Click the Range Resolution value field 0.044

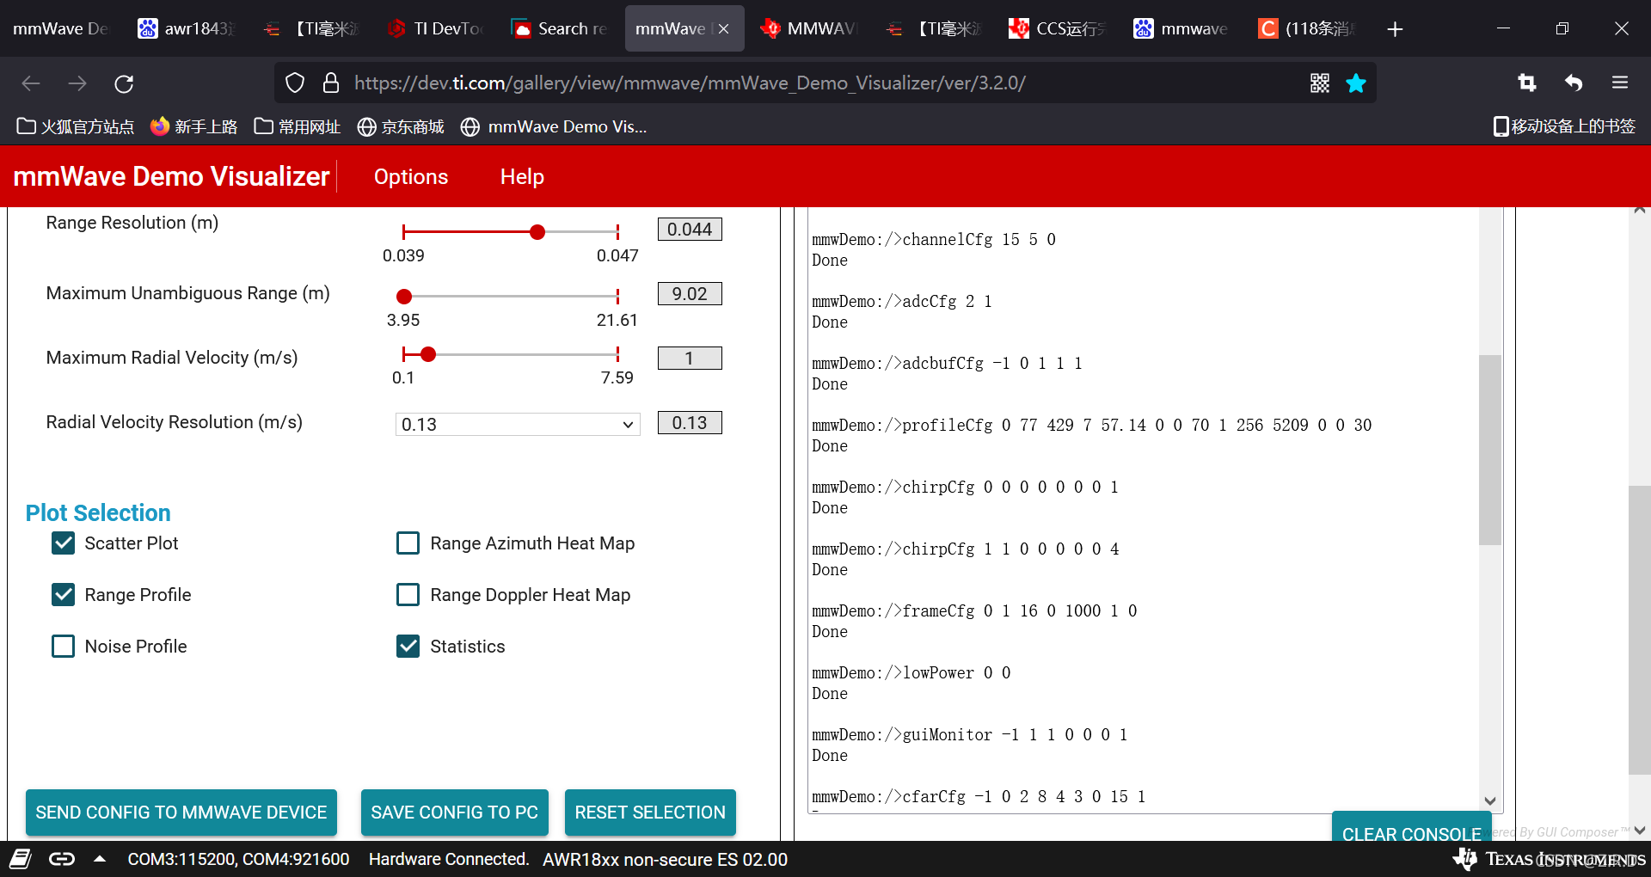click(690, 230)
